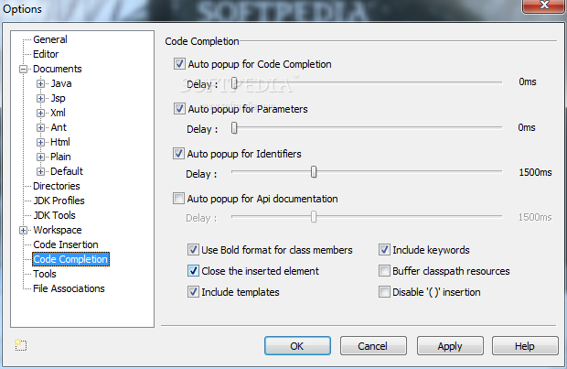Screen dimensions: 567x369
Task: Click the Identifiers delay slider handle
Action: (x=314, y=172)
